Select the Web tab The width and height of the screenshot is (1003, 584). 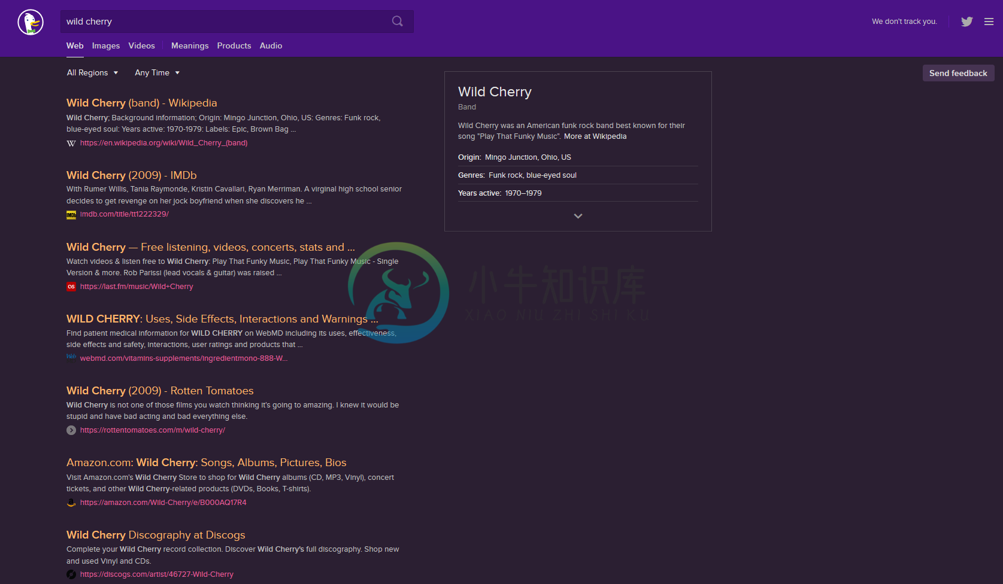click(75, 45)
